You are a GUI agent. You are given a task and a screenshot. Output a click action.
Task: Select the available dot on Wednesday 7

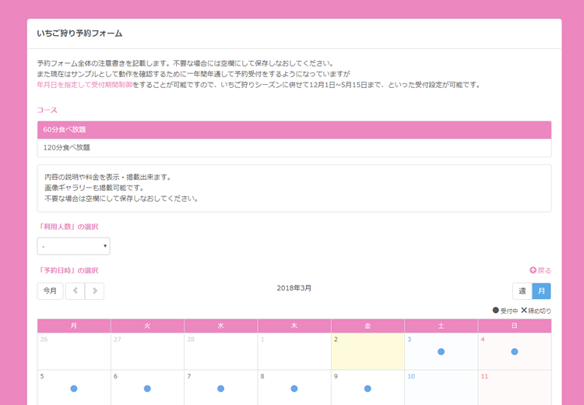click(220, 388)
